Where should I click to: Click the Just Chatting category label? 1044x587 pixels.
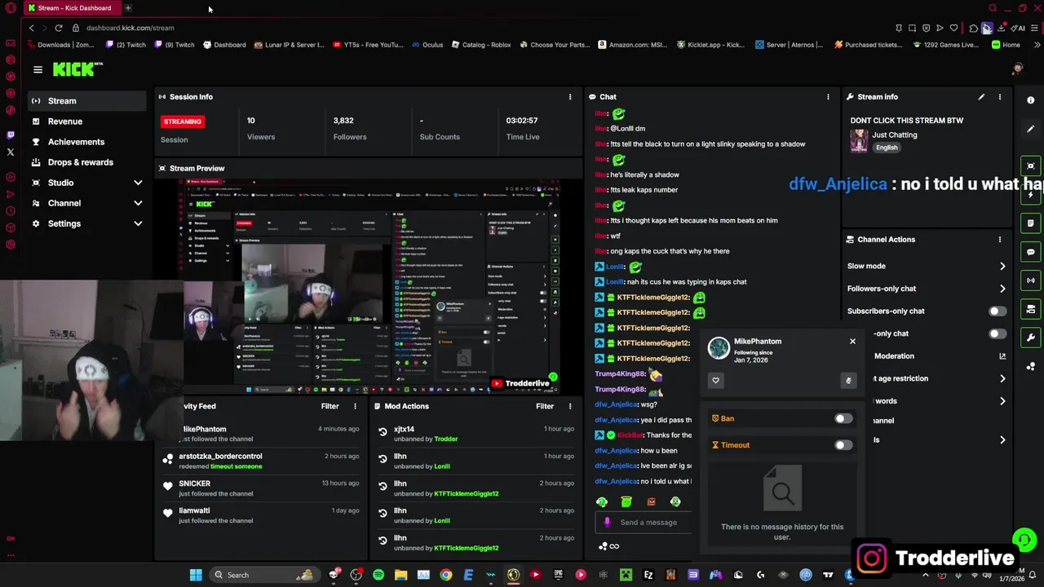coord(895,135)
